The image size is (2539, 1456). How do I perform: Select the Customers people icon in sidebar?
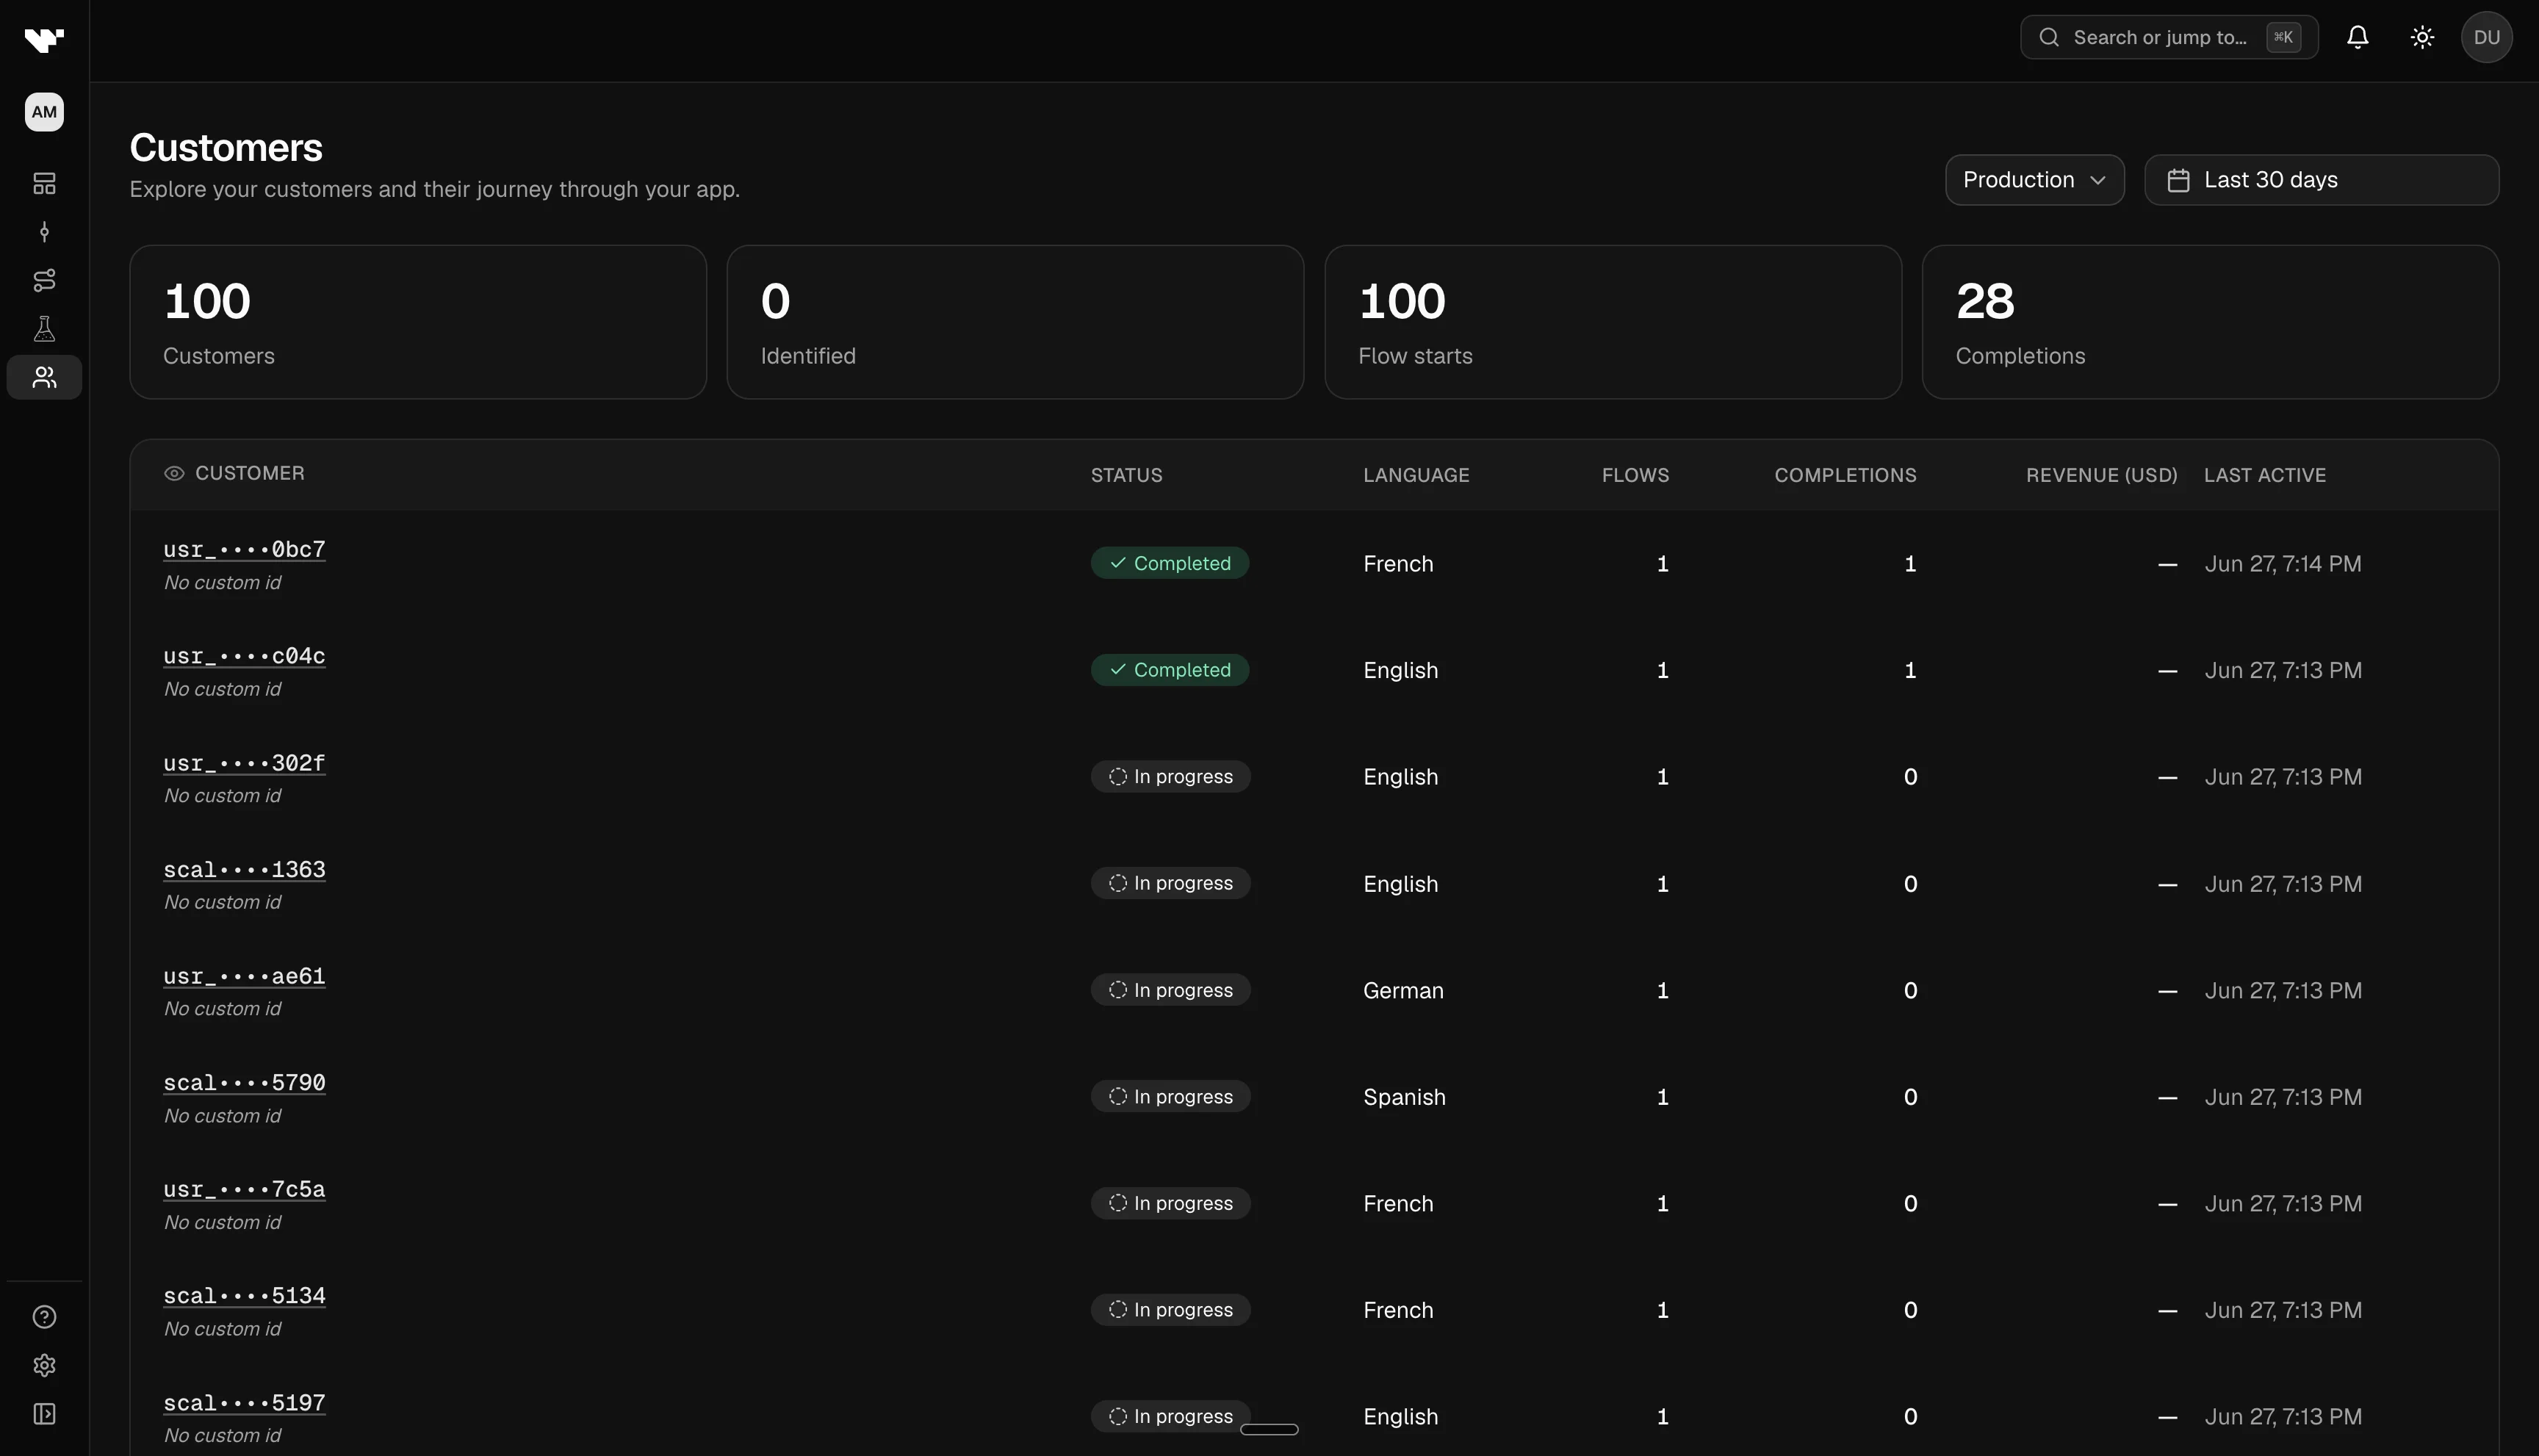(44, 377)
